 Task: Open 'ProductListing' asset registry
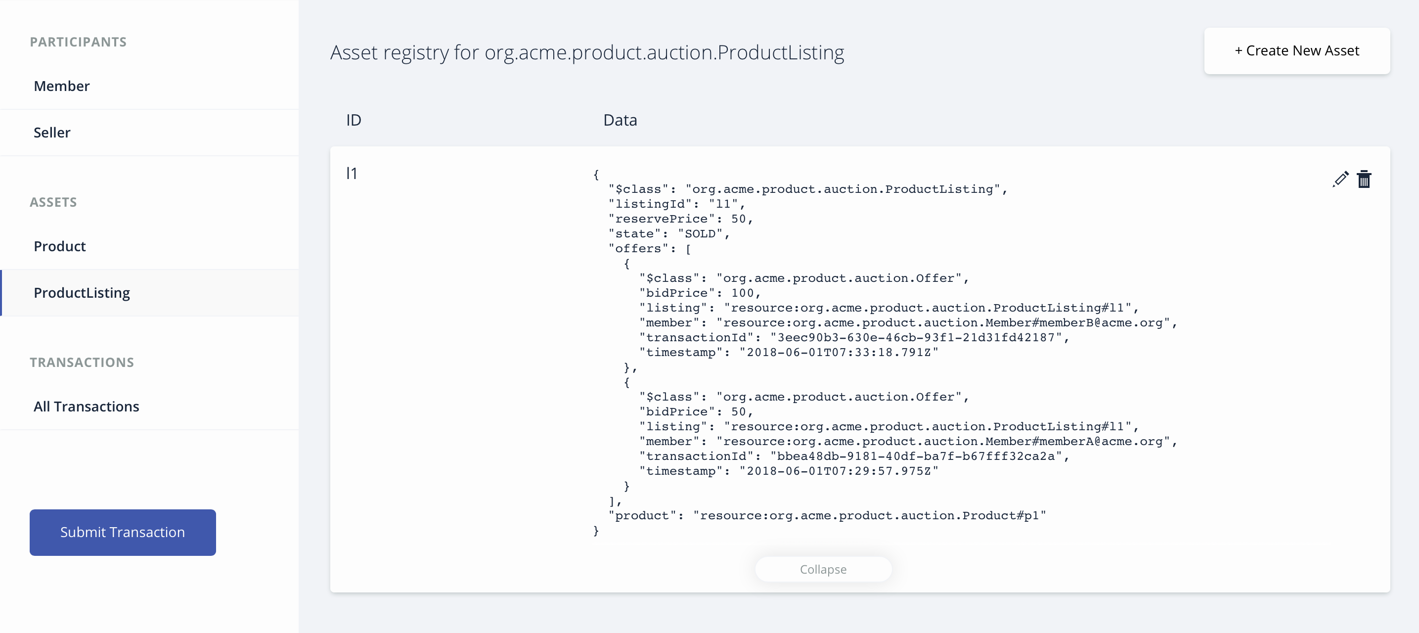(x=82, y=292)
